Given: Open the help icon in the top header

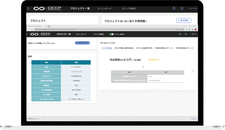Looking at the screenshot, I should (x=174, y=9).
